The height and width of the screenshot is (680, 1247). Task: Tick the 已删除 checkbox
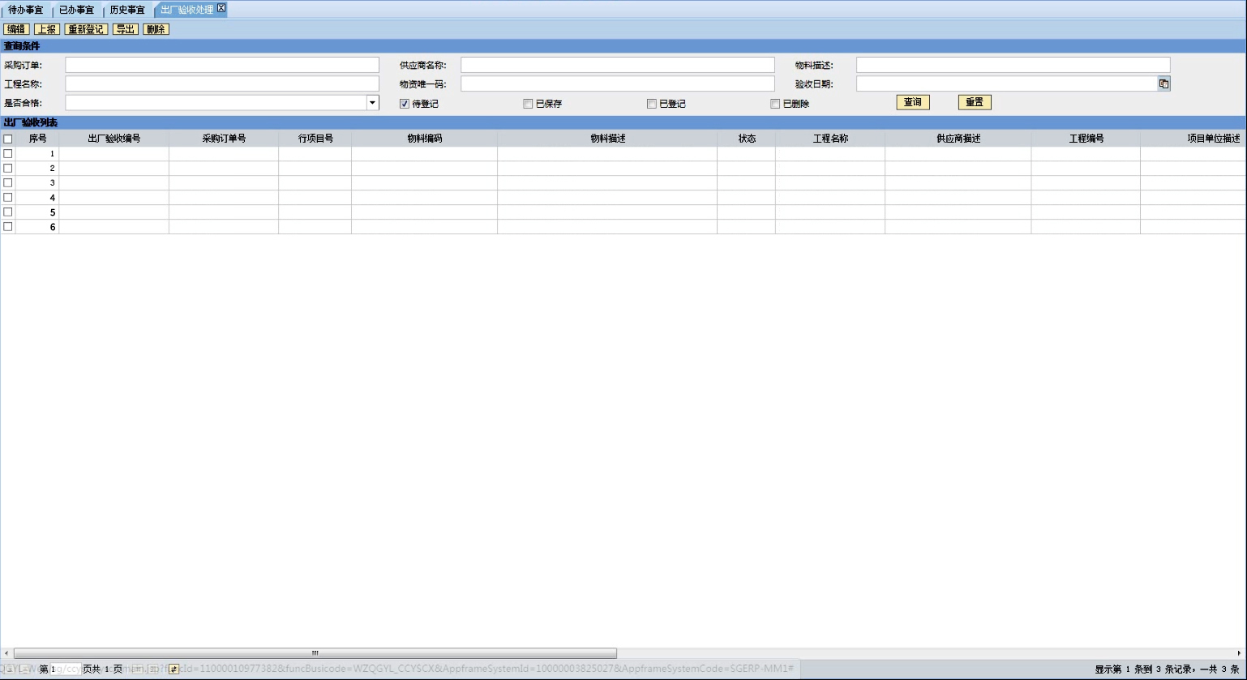click(x=775, y=104)
